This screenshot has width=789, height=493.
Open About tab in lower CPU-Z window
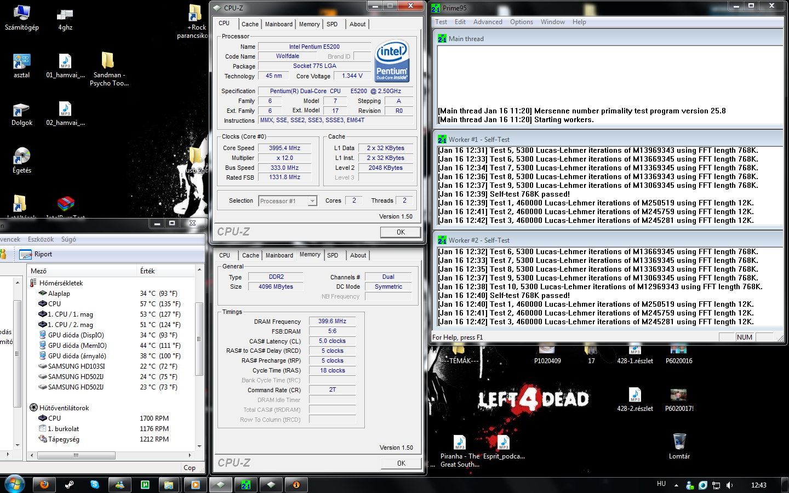click(x=358, y=255)
